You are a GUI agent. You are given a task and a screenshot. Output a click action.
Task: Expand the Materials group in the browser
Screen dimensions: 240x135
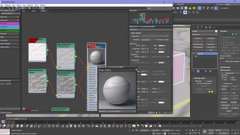(10, 34)
